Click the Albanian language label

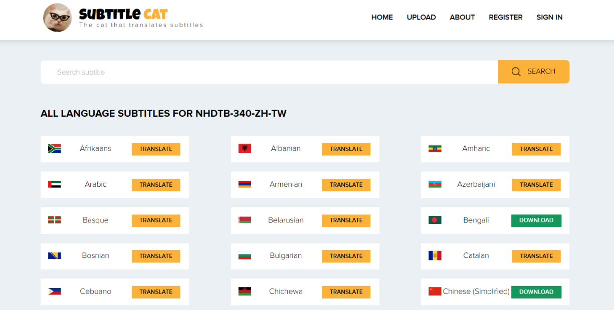click(286, 149)
